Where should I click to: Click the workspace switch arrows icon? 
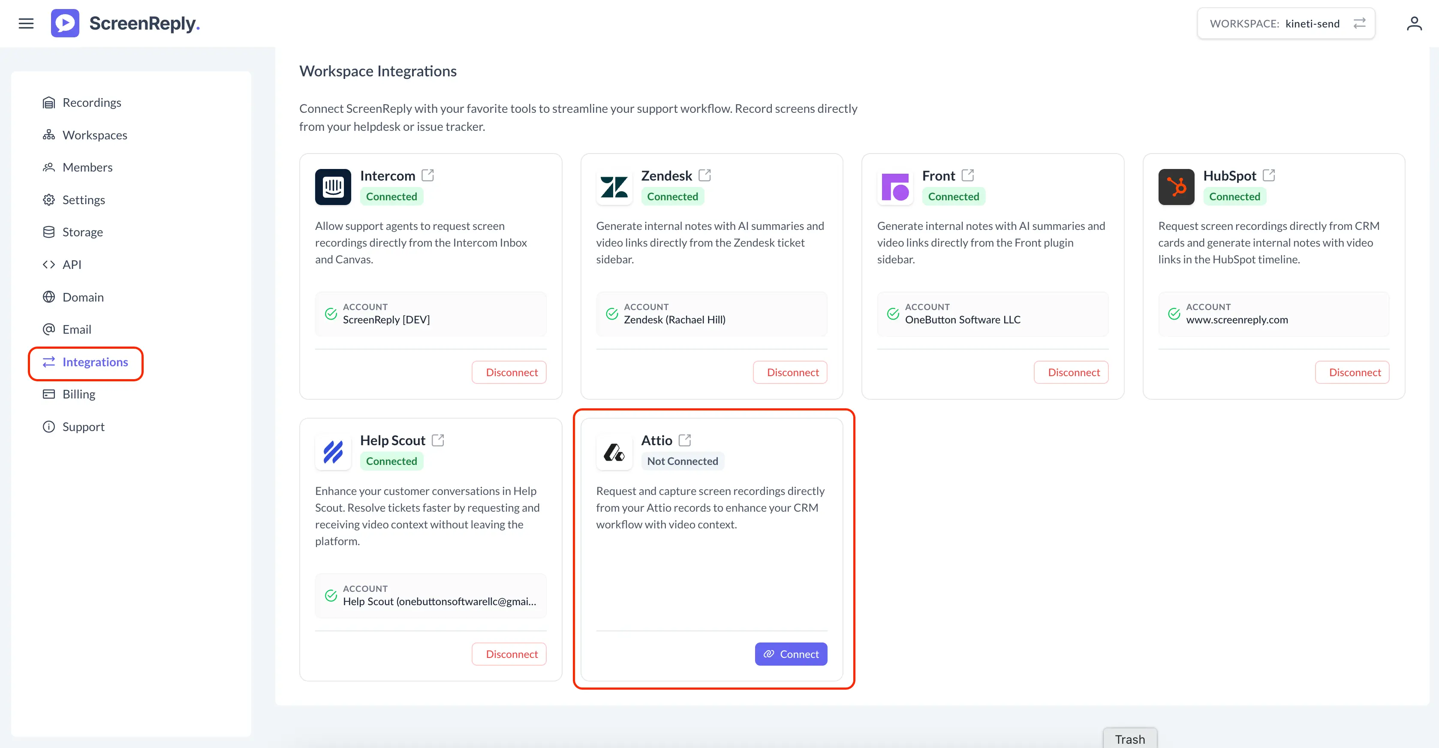(1359, 24)
